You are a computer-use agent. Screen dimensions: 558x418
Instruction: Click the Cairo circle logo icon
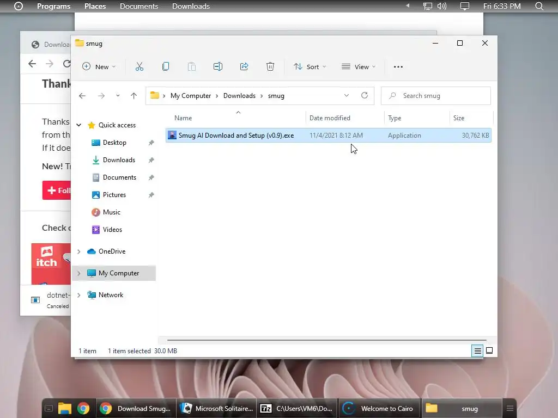click(19, 6)
